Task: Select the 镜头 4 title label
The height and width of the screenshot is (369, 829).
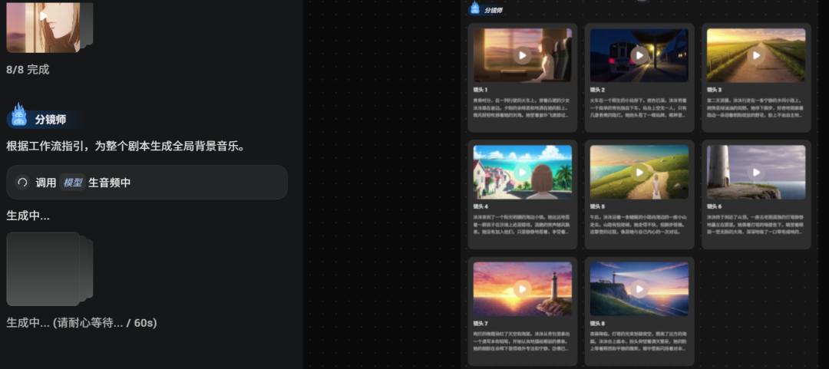Action: tap(481, 206)
